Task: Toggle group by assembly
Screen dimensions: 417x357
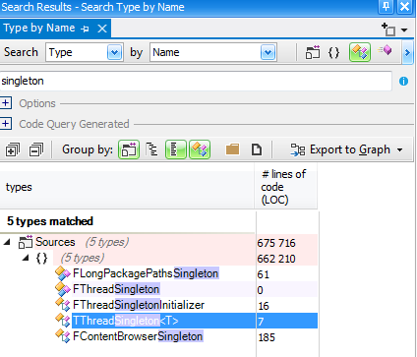Action: tap(129, 149)
